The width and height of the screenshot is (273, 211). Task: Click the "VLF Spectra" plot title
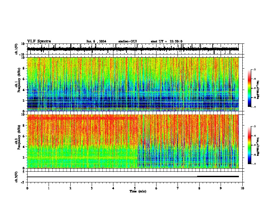39,41
